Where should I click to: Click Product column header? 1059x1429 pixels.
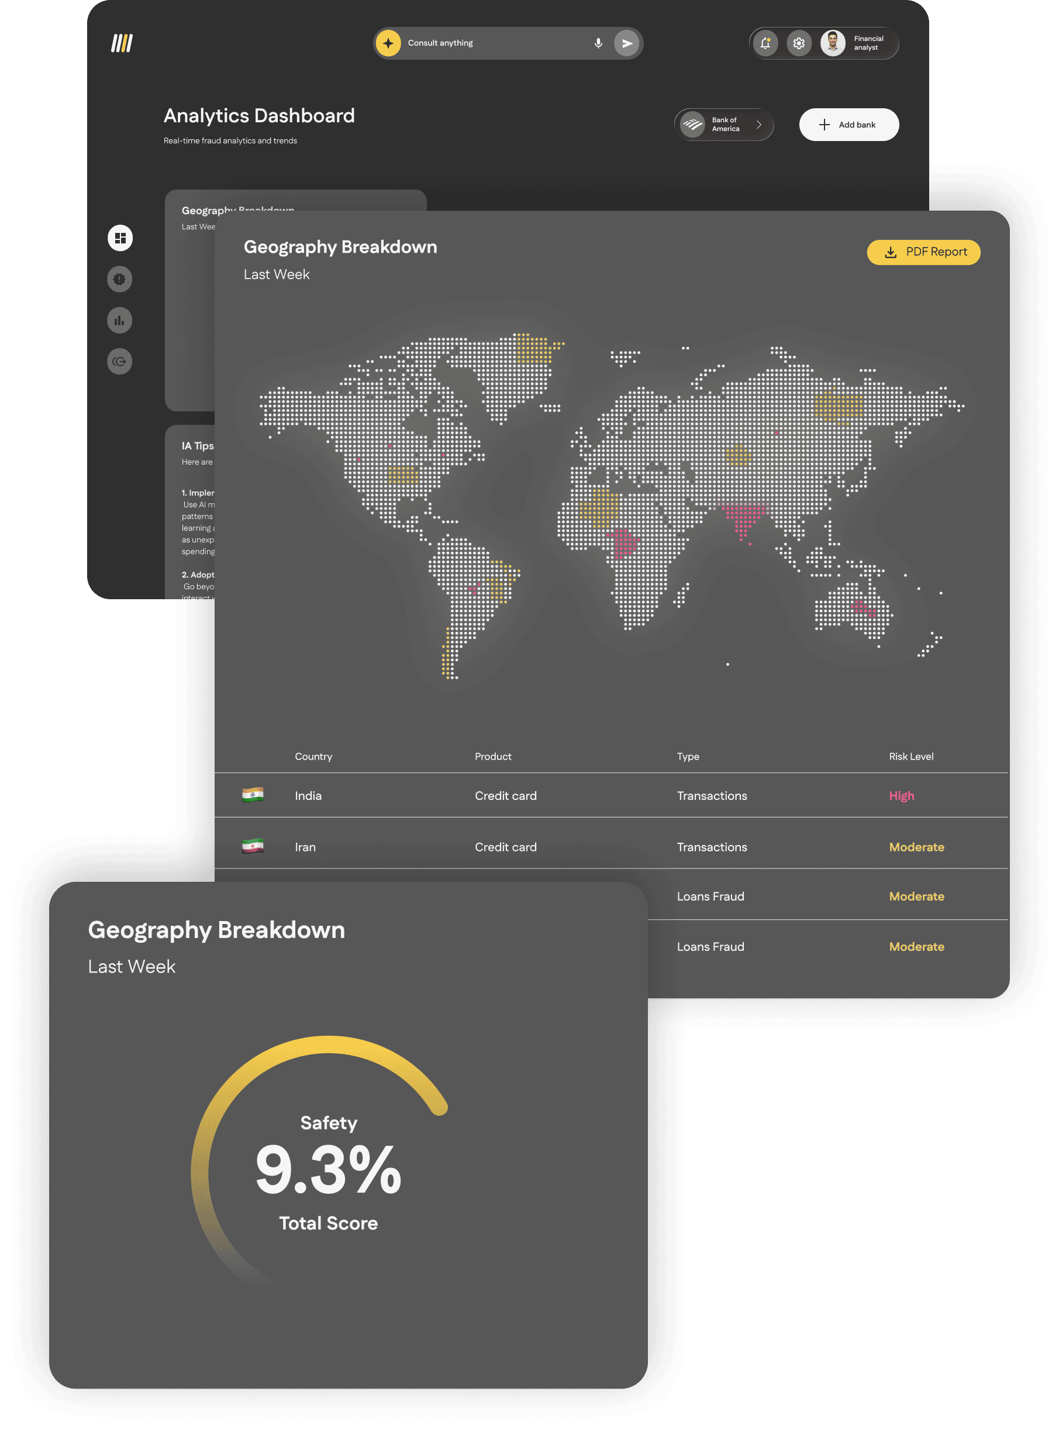[493, 756]
